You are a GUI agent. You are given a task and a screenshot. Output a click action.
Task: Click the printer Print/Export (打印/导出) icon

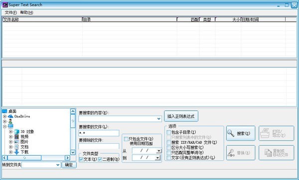pos(265,133)
